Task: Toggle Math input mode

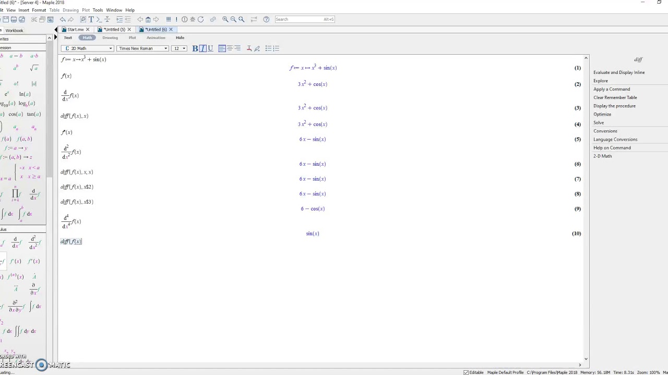Action: [87, 37]
